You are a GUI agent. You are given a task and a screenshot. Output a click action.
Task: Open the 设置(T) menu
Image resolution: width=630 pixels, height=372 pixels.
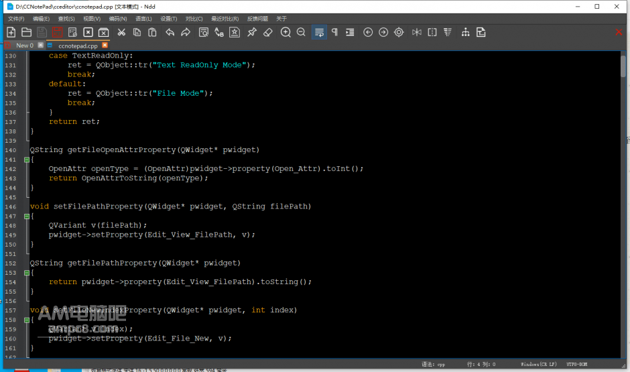(169, 19)
